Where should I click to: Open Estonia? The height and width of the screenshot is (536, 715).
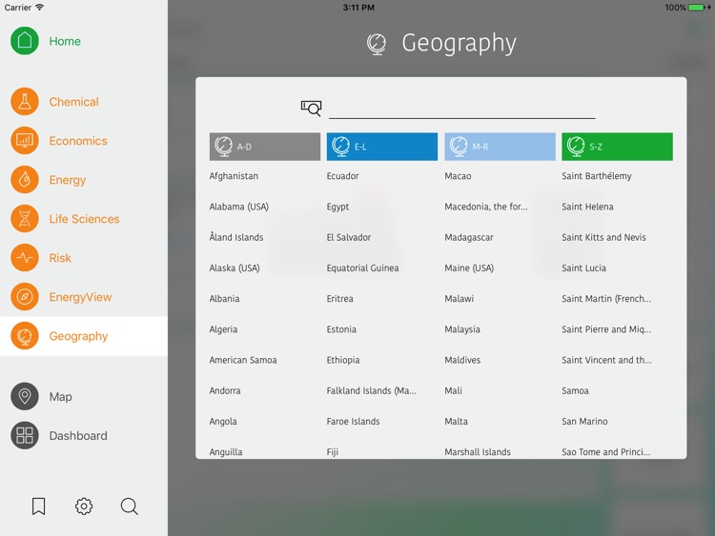[x=341, y=329]
